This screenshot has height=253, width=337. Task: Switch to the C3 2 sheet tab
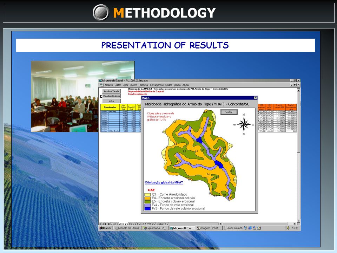click(x=115, y=224)
